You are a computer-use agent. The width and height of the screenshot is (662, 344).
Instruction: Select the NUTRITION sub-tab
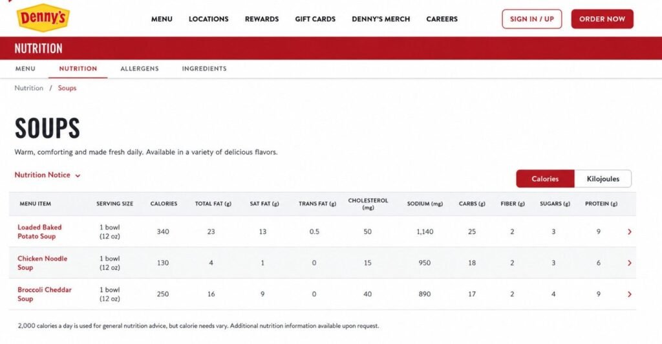pyautogui.click(x=78, y=69)
